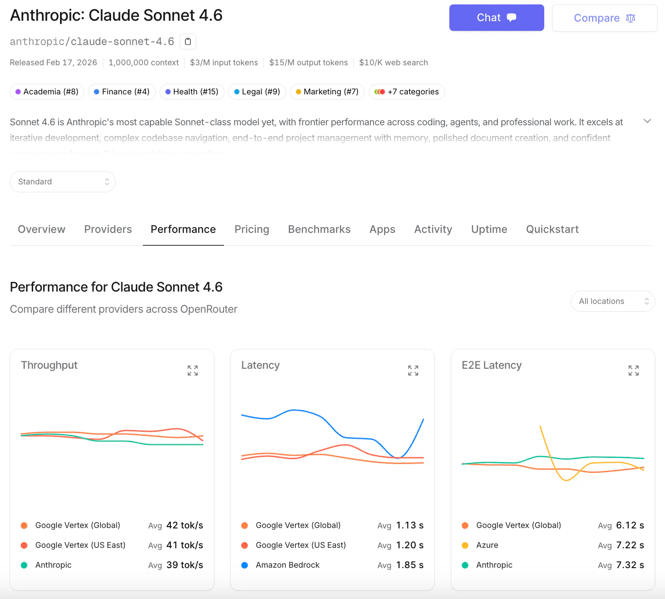The width and height of the screenshot is (665, 599).
Task: Click the Anthropic green dot in Throughput legend
Action: pyautogui.click(x=24, y=565)
